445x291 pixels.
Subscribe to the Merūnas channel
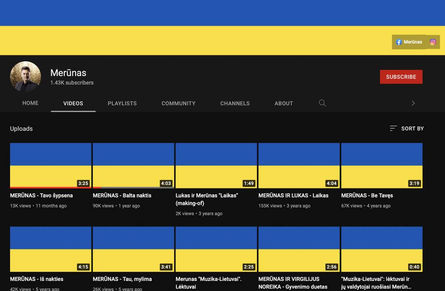click(x=401, y=77)
